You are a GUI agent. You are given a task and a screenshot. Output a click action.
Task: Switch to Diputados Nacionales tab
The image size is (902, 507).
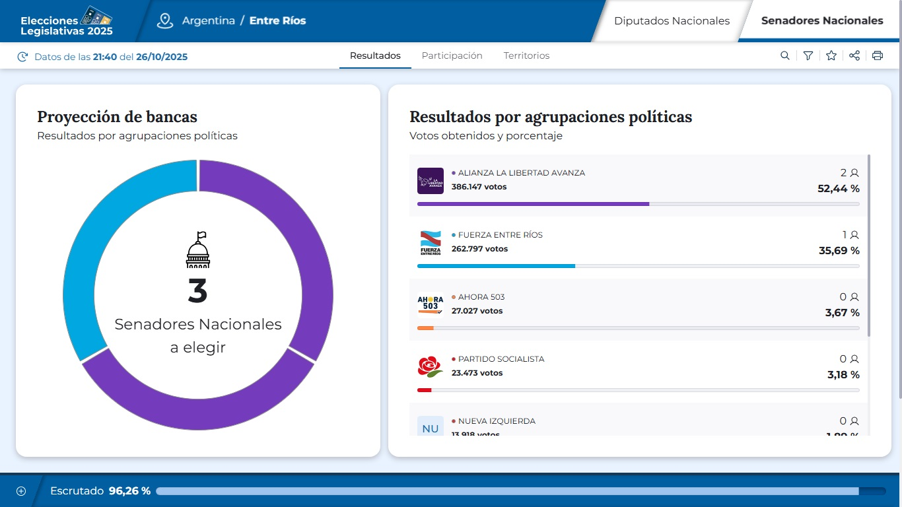pyautogui.click(x=672, y=21)
